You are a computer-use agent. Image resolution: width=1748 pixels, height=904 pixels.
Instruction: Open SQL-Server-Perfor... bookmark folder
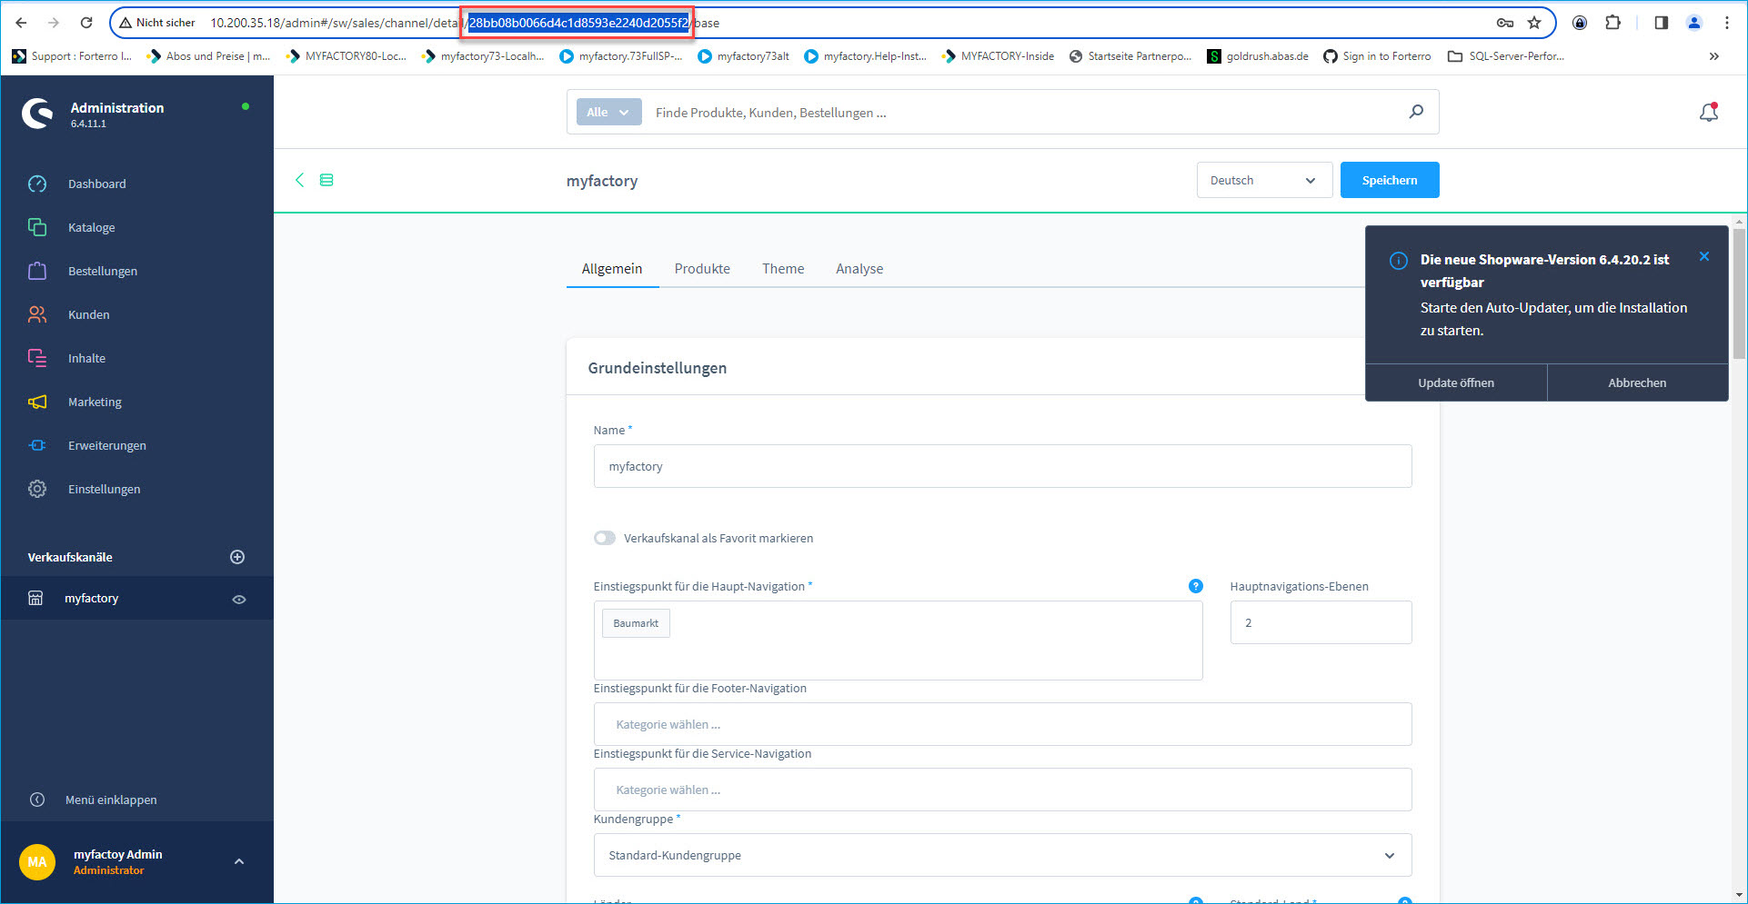pyautogui.click(x=1506, y=56)
